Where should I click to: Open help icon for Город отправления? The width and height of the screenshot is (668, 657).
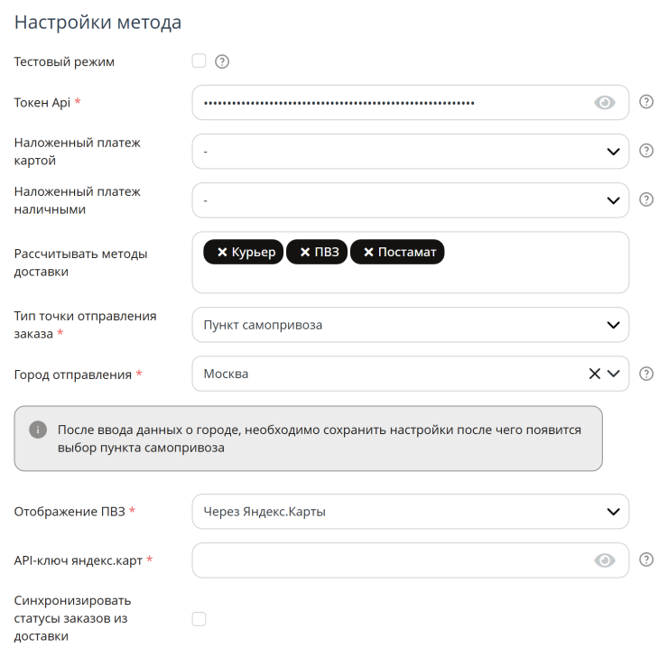(646, 374)
